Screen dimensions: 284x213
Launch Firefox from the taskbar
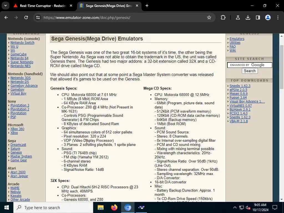[x=114, y=207]
